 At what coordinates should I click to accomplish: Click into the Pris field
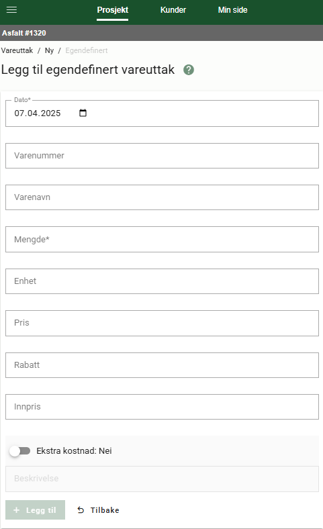coord(162,323)
